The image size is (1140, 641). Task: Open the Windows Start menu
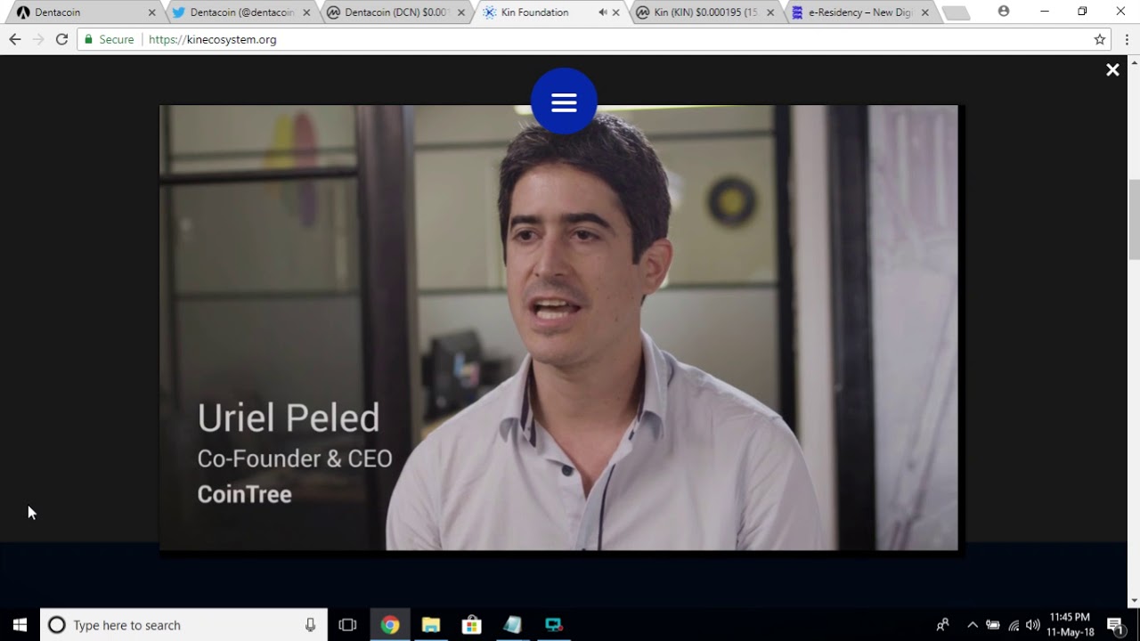[20, 625]
